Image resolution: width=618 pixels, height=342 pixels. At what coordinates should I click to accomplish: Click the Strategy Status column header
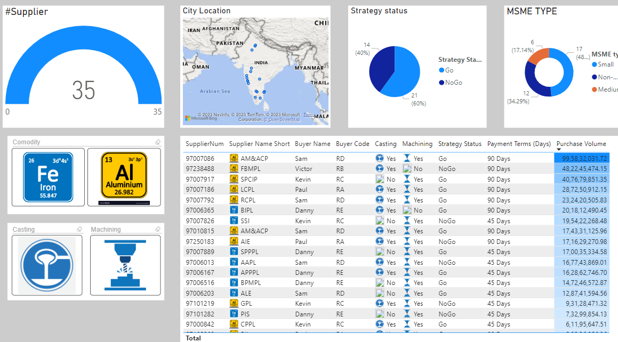460,144
